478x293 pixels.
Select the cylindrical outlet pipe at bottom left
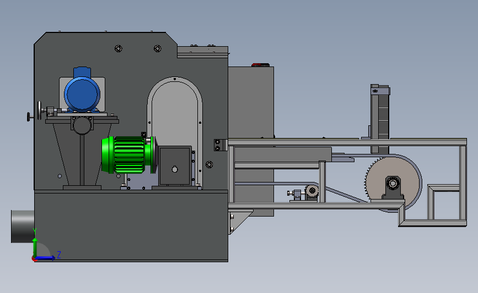pyautogui.click(x=23, y=226)
